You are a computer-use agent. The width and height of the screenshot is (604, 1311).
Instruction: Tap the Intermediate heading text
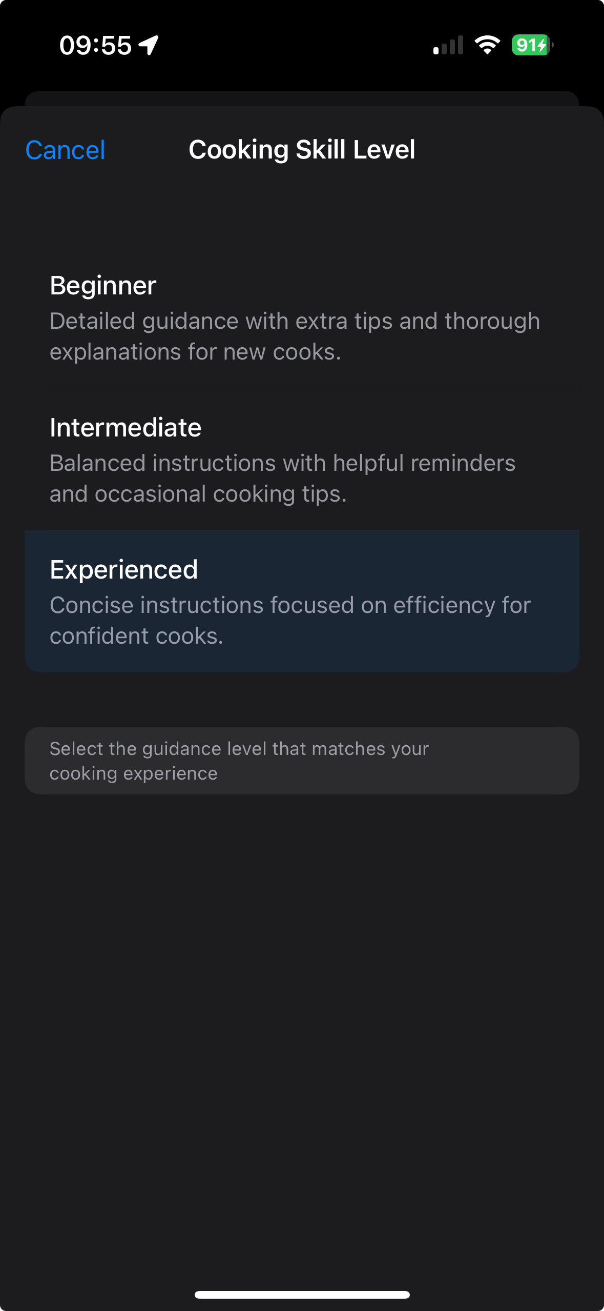pyautogui.click(x=126, y=427)
